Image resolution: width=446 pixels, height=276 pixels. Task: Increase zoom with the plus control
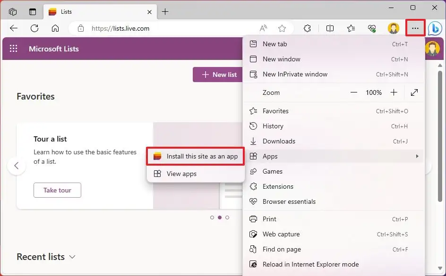click(394, 92)
